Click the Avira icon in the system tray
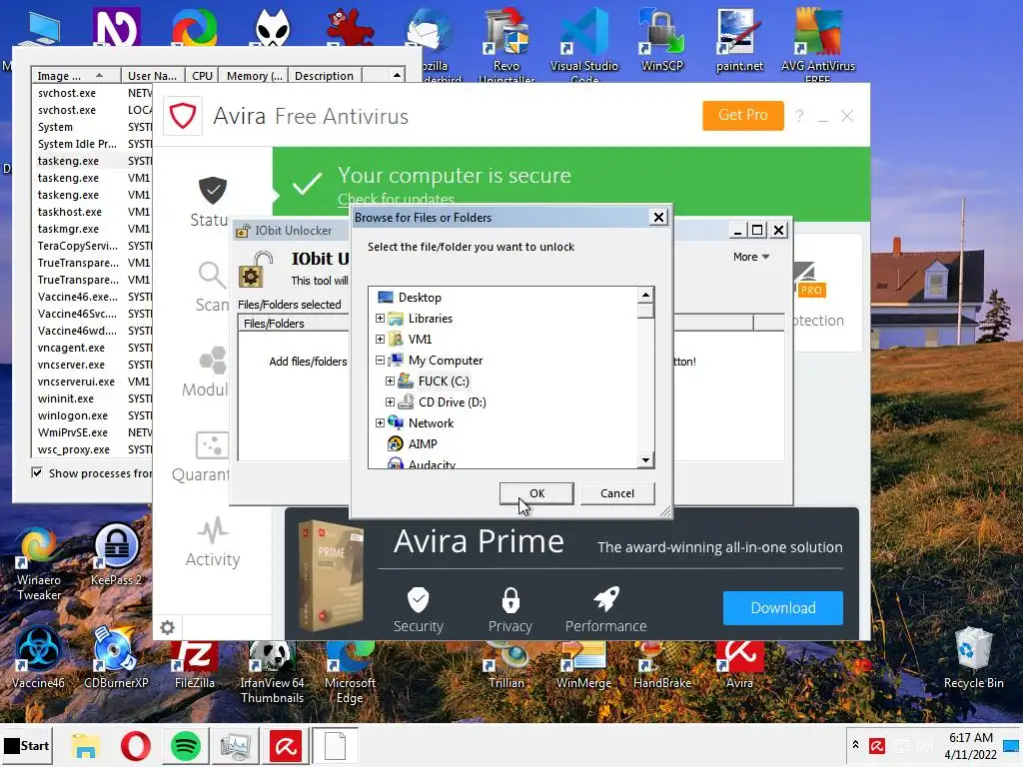 [877, 745]
